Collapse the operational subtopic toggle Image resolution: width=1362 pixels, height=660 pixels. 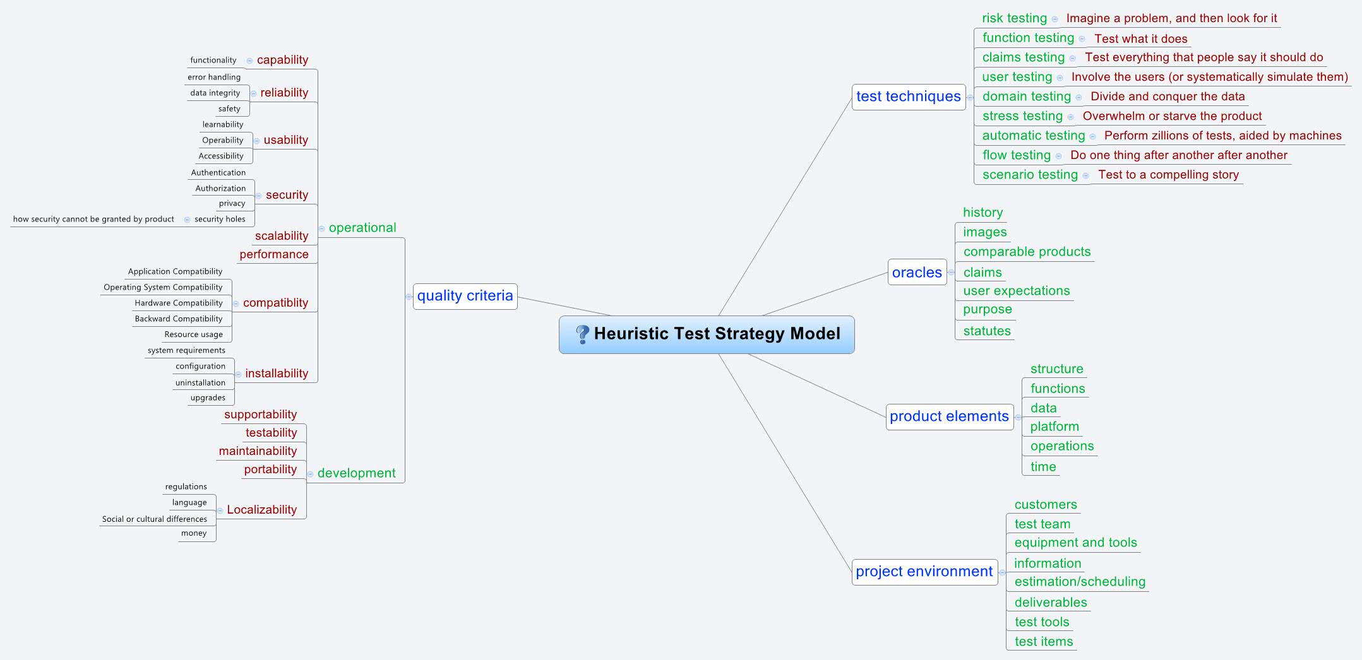point(321,228)
